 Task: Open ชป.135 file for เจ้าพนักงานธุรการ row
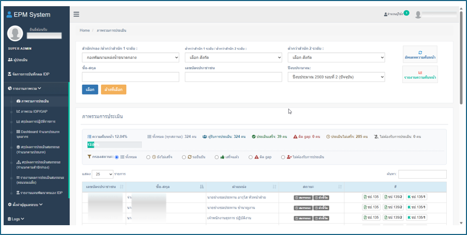point(371,217)
